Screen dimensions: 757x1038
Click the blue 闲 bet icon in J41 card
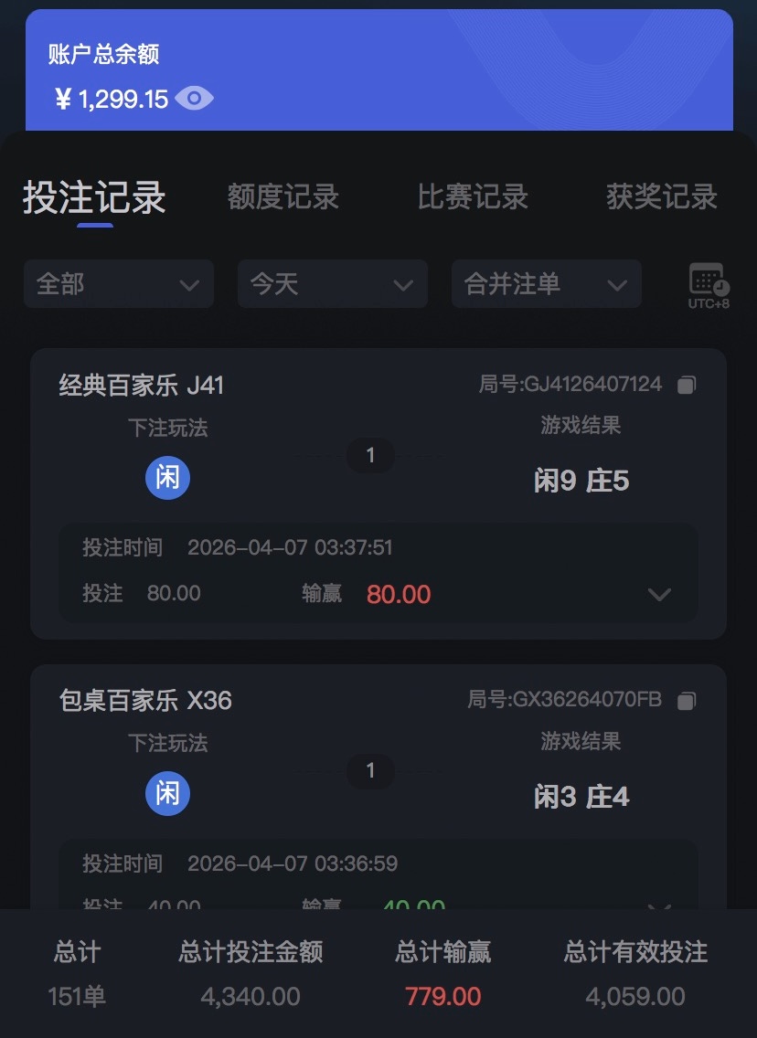168,477
